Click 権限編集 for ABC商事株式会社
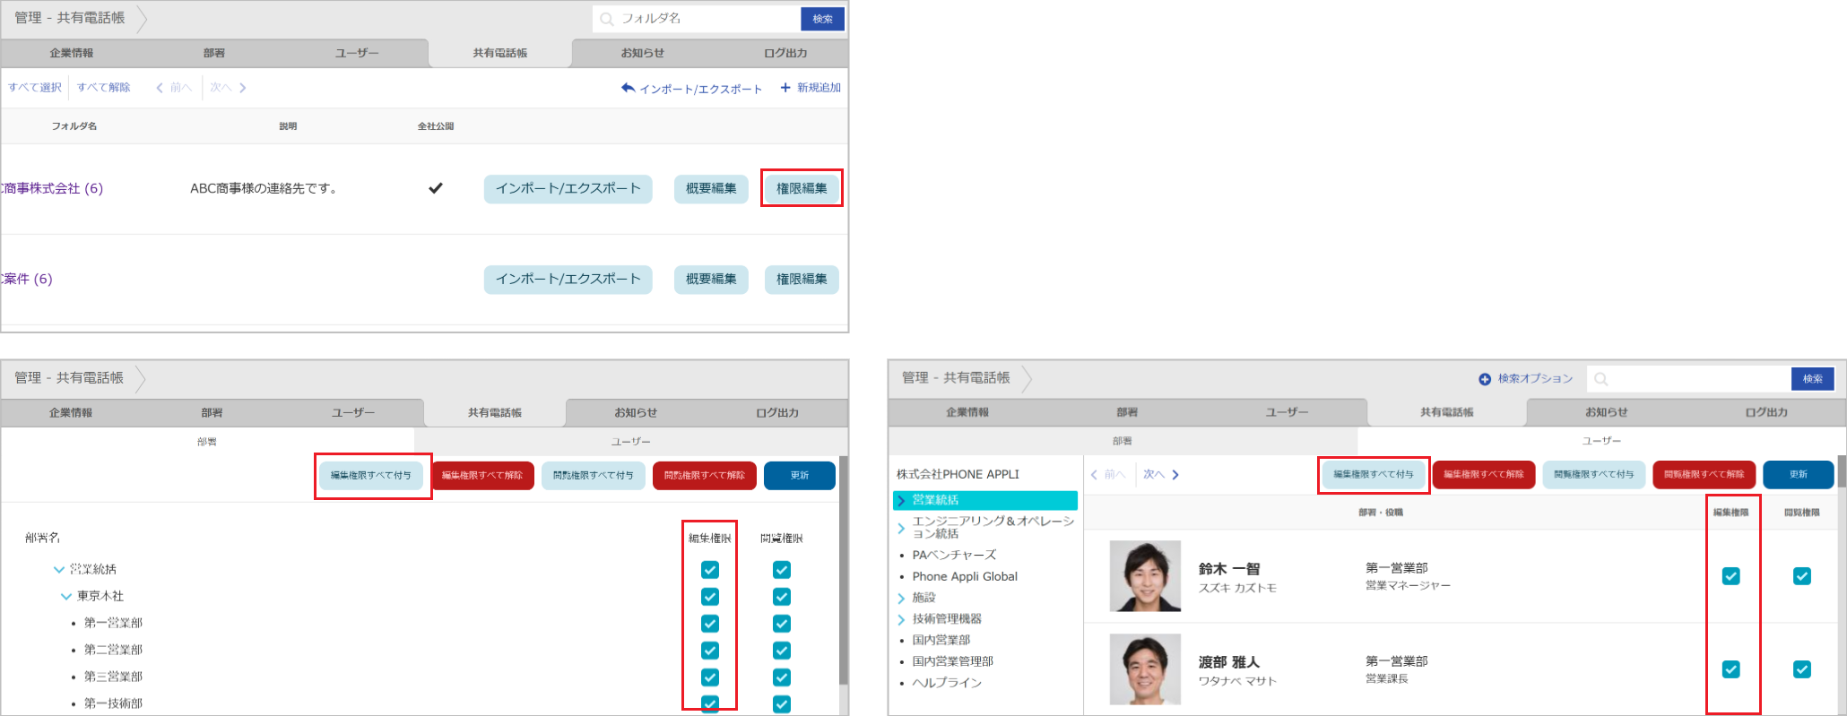Image resolution: width=1847 pixels, height=716 pixels. (802, 188)
